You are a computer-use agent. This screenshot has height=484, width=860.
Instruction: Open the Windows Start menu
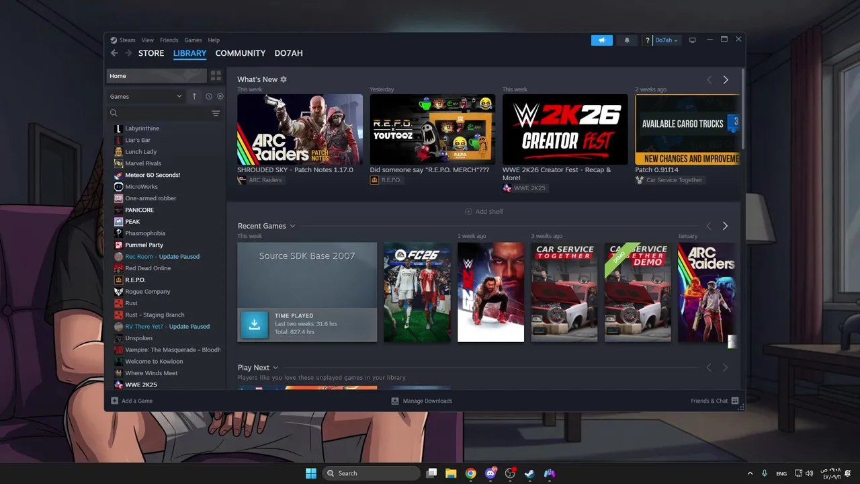click(311, 473)
